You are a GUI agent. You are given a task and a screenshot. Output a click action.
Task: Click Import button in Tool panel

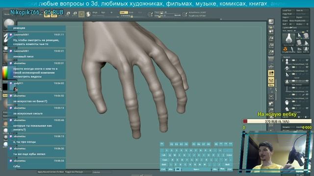288,18
